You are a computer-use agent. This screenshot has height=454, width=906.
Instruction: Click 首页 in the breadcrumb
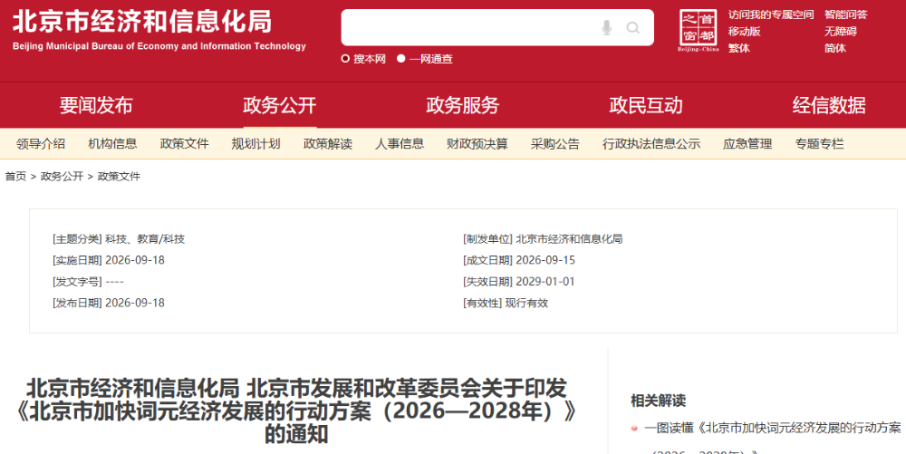tap(15, 176)
